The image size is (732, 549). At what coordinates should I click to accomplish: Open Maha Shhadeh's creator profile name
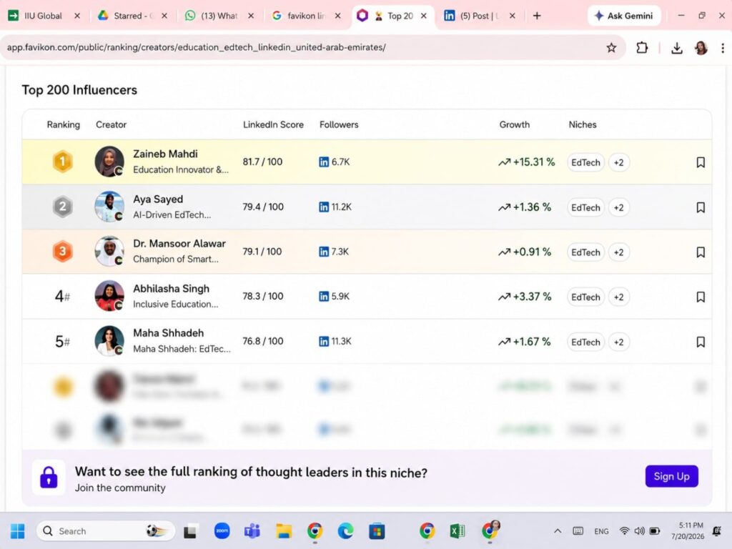tap(168, 333)
